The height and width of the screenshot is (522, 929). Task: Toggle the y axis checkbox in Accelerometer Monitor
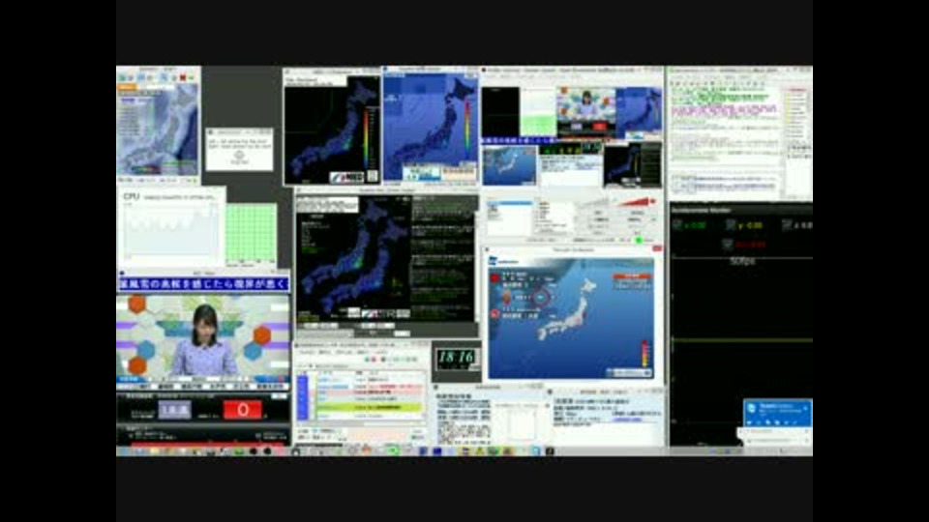click(x=731, y=225)
